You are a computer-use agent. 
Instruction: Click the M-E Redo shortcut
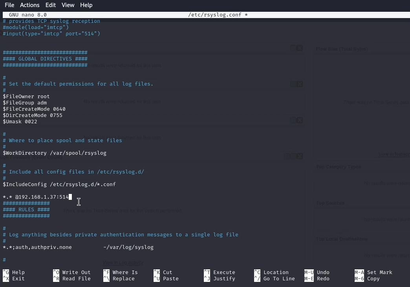[317, 279]
